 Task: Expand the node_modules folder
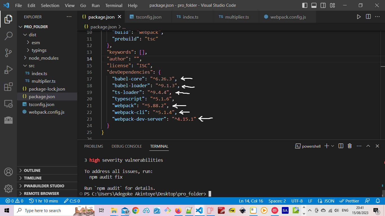coord(43,58)
